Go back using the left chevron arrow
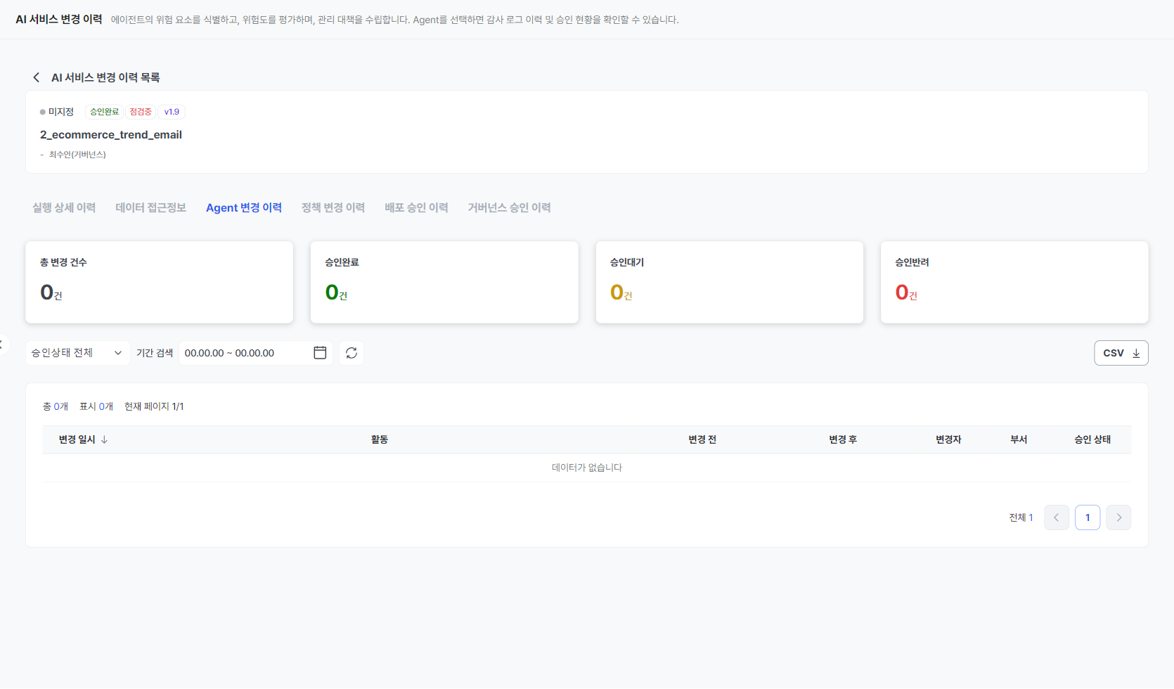This screenshot has height=689, width=1174. [x=37, y=77]
